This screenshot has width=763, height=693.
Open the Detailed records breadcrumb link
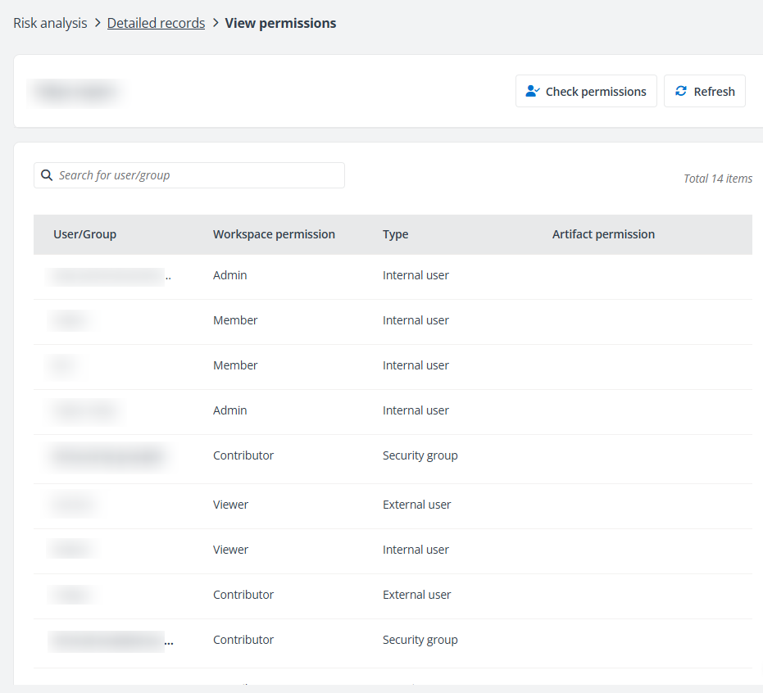156,23
